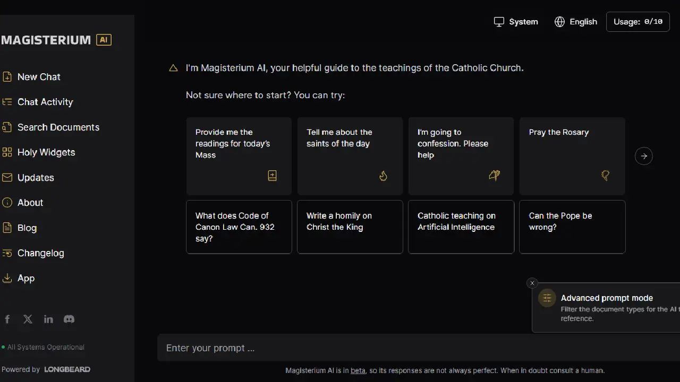The width and height of the screenshot is (680, 382).
Task: Click the Advanced prompt mode sliders icon
Action: click(547, 298)
